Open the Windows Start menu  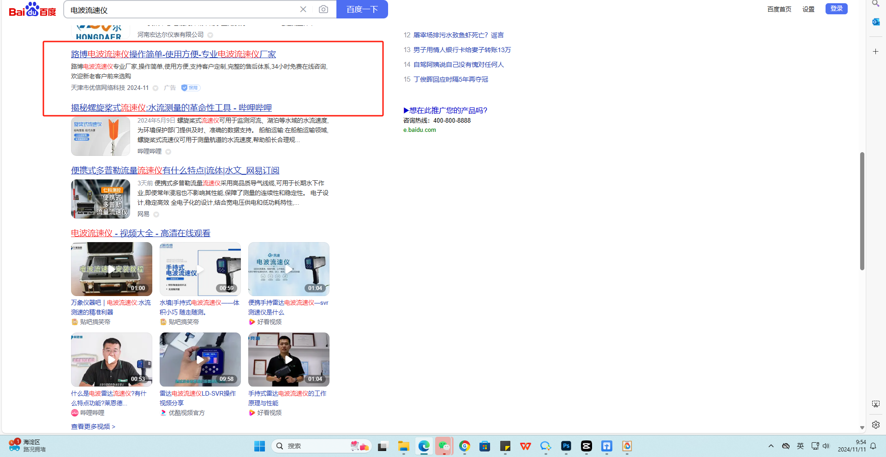point(259,446)
